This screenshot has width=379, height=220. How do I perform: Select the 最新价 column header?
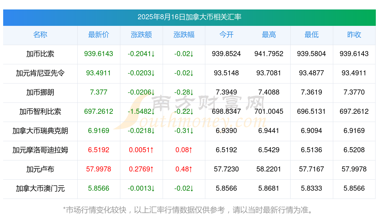pyautogui.click(x=99, y=35)
